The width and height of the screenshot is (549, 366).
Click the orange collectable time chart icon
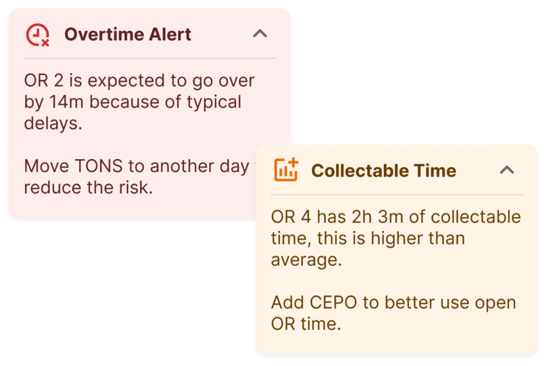tap(286, 170)
